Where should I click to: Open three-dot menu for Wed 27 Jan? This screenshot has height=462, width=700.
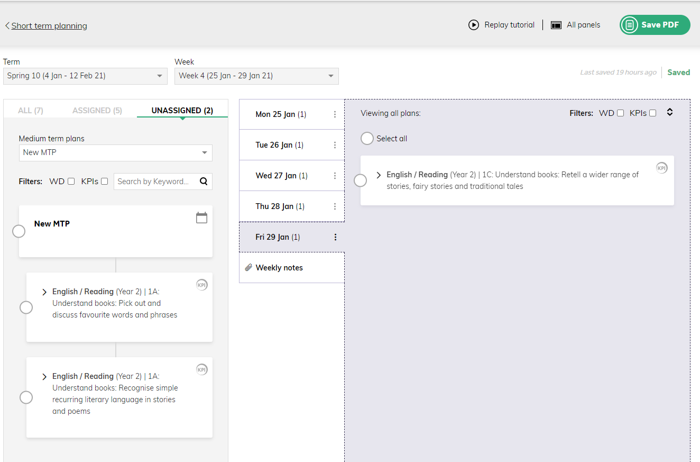pyautogui.click(x=335, y=176)
